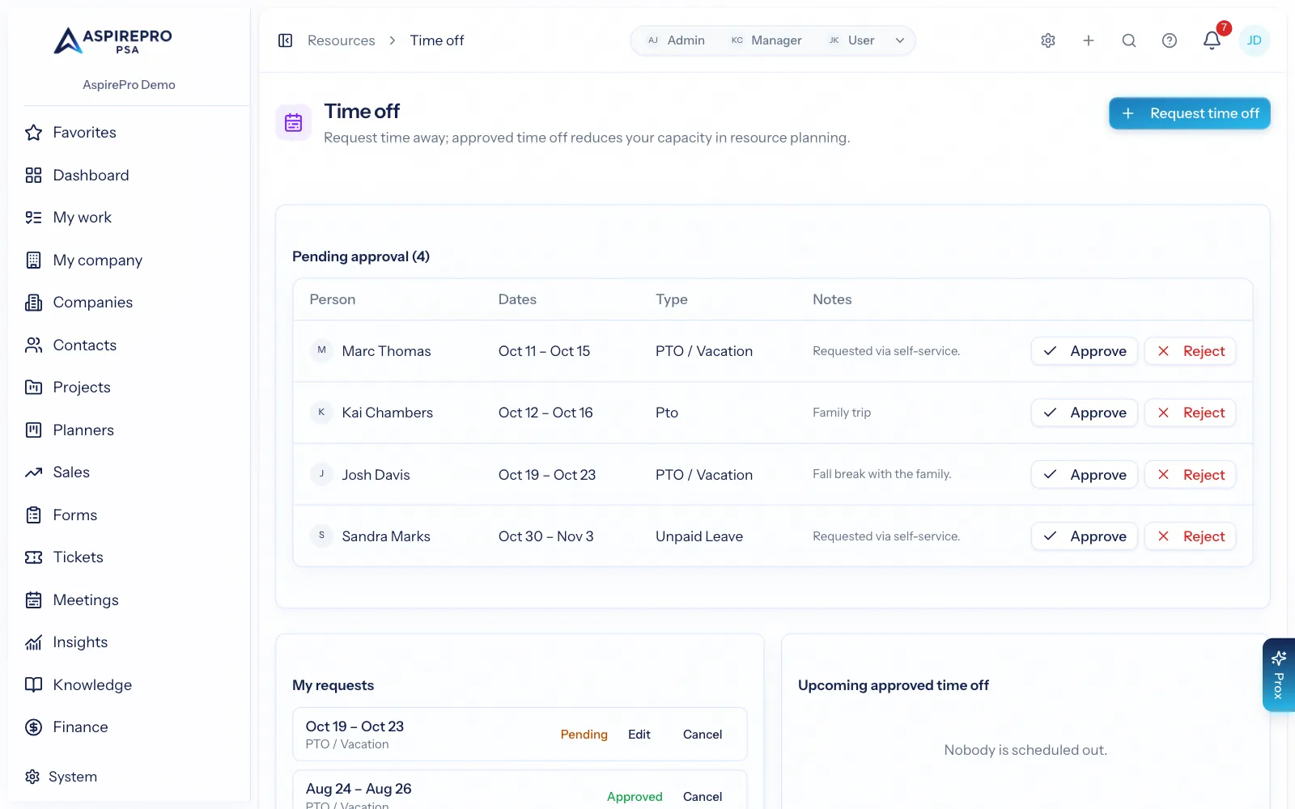Click the Sales trend icon
The width and height of the screenshot is (1295, 809).
pyautogui.click(x=33, y=472)
